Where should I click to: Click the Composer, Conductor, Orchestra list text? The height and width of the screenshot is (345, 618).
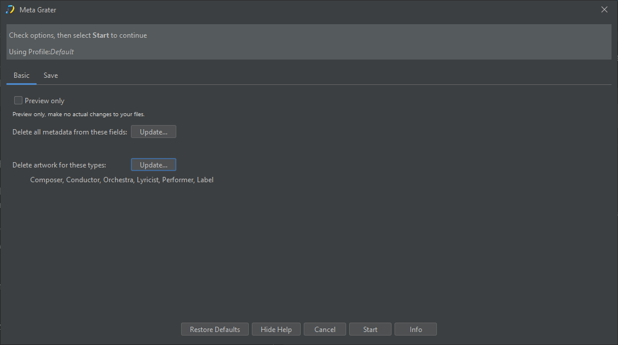121,180
